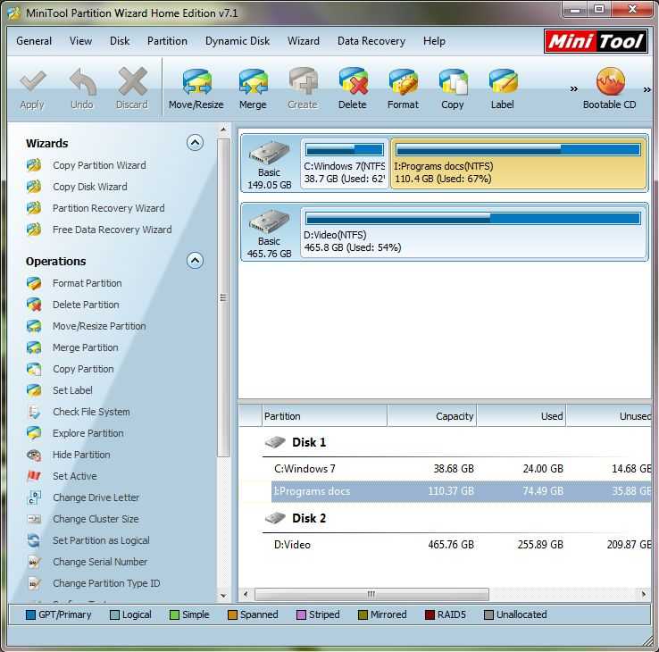
Task: Click the Copy toolbar icon
Action: tap(453, 81)
